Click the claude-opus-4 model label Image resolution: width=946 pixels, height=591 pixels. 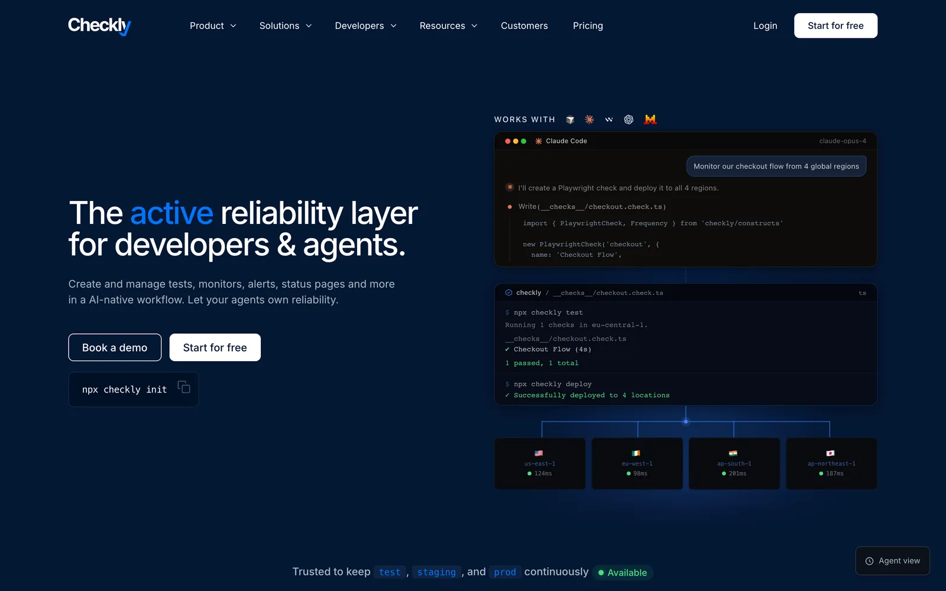click(843, 141)
